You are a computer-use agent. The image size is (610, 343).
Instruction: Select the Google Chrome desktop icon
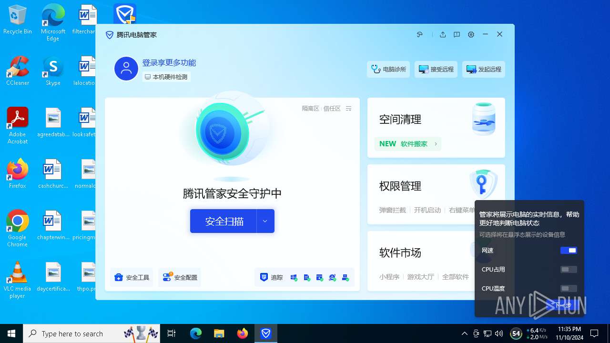pyautogui.click(x=18, y=229)
